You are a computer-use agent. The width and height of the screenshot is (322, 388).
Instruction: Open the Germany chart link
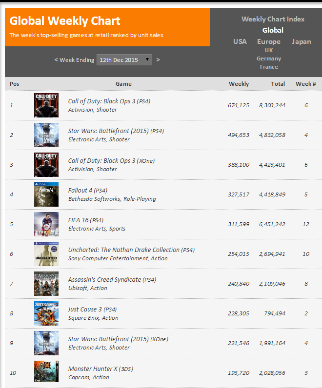point(269,58)
